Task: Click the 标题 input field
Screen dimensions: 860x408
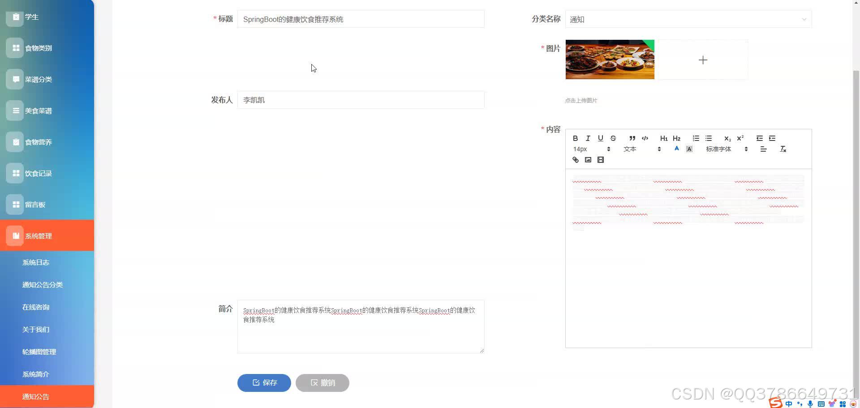Action: [361, 19]
